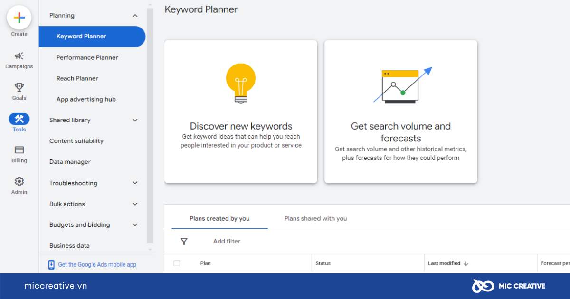Click the Status column header
This screenshot has height=299, width=570.
tap(323, 263)
